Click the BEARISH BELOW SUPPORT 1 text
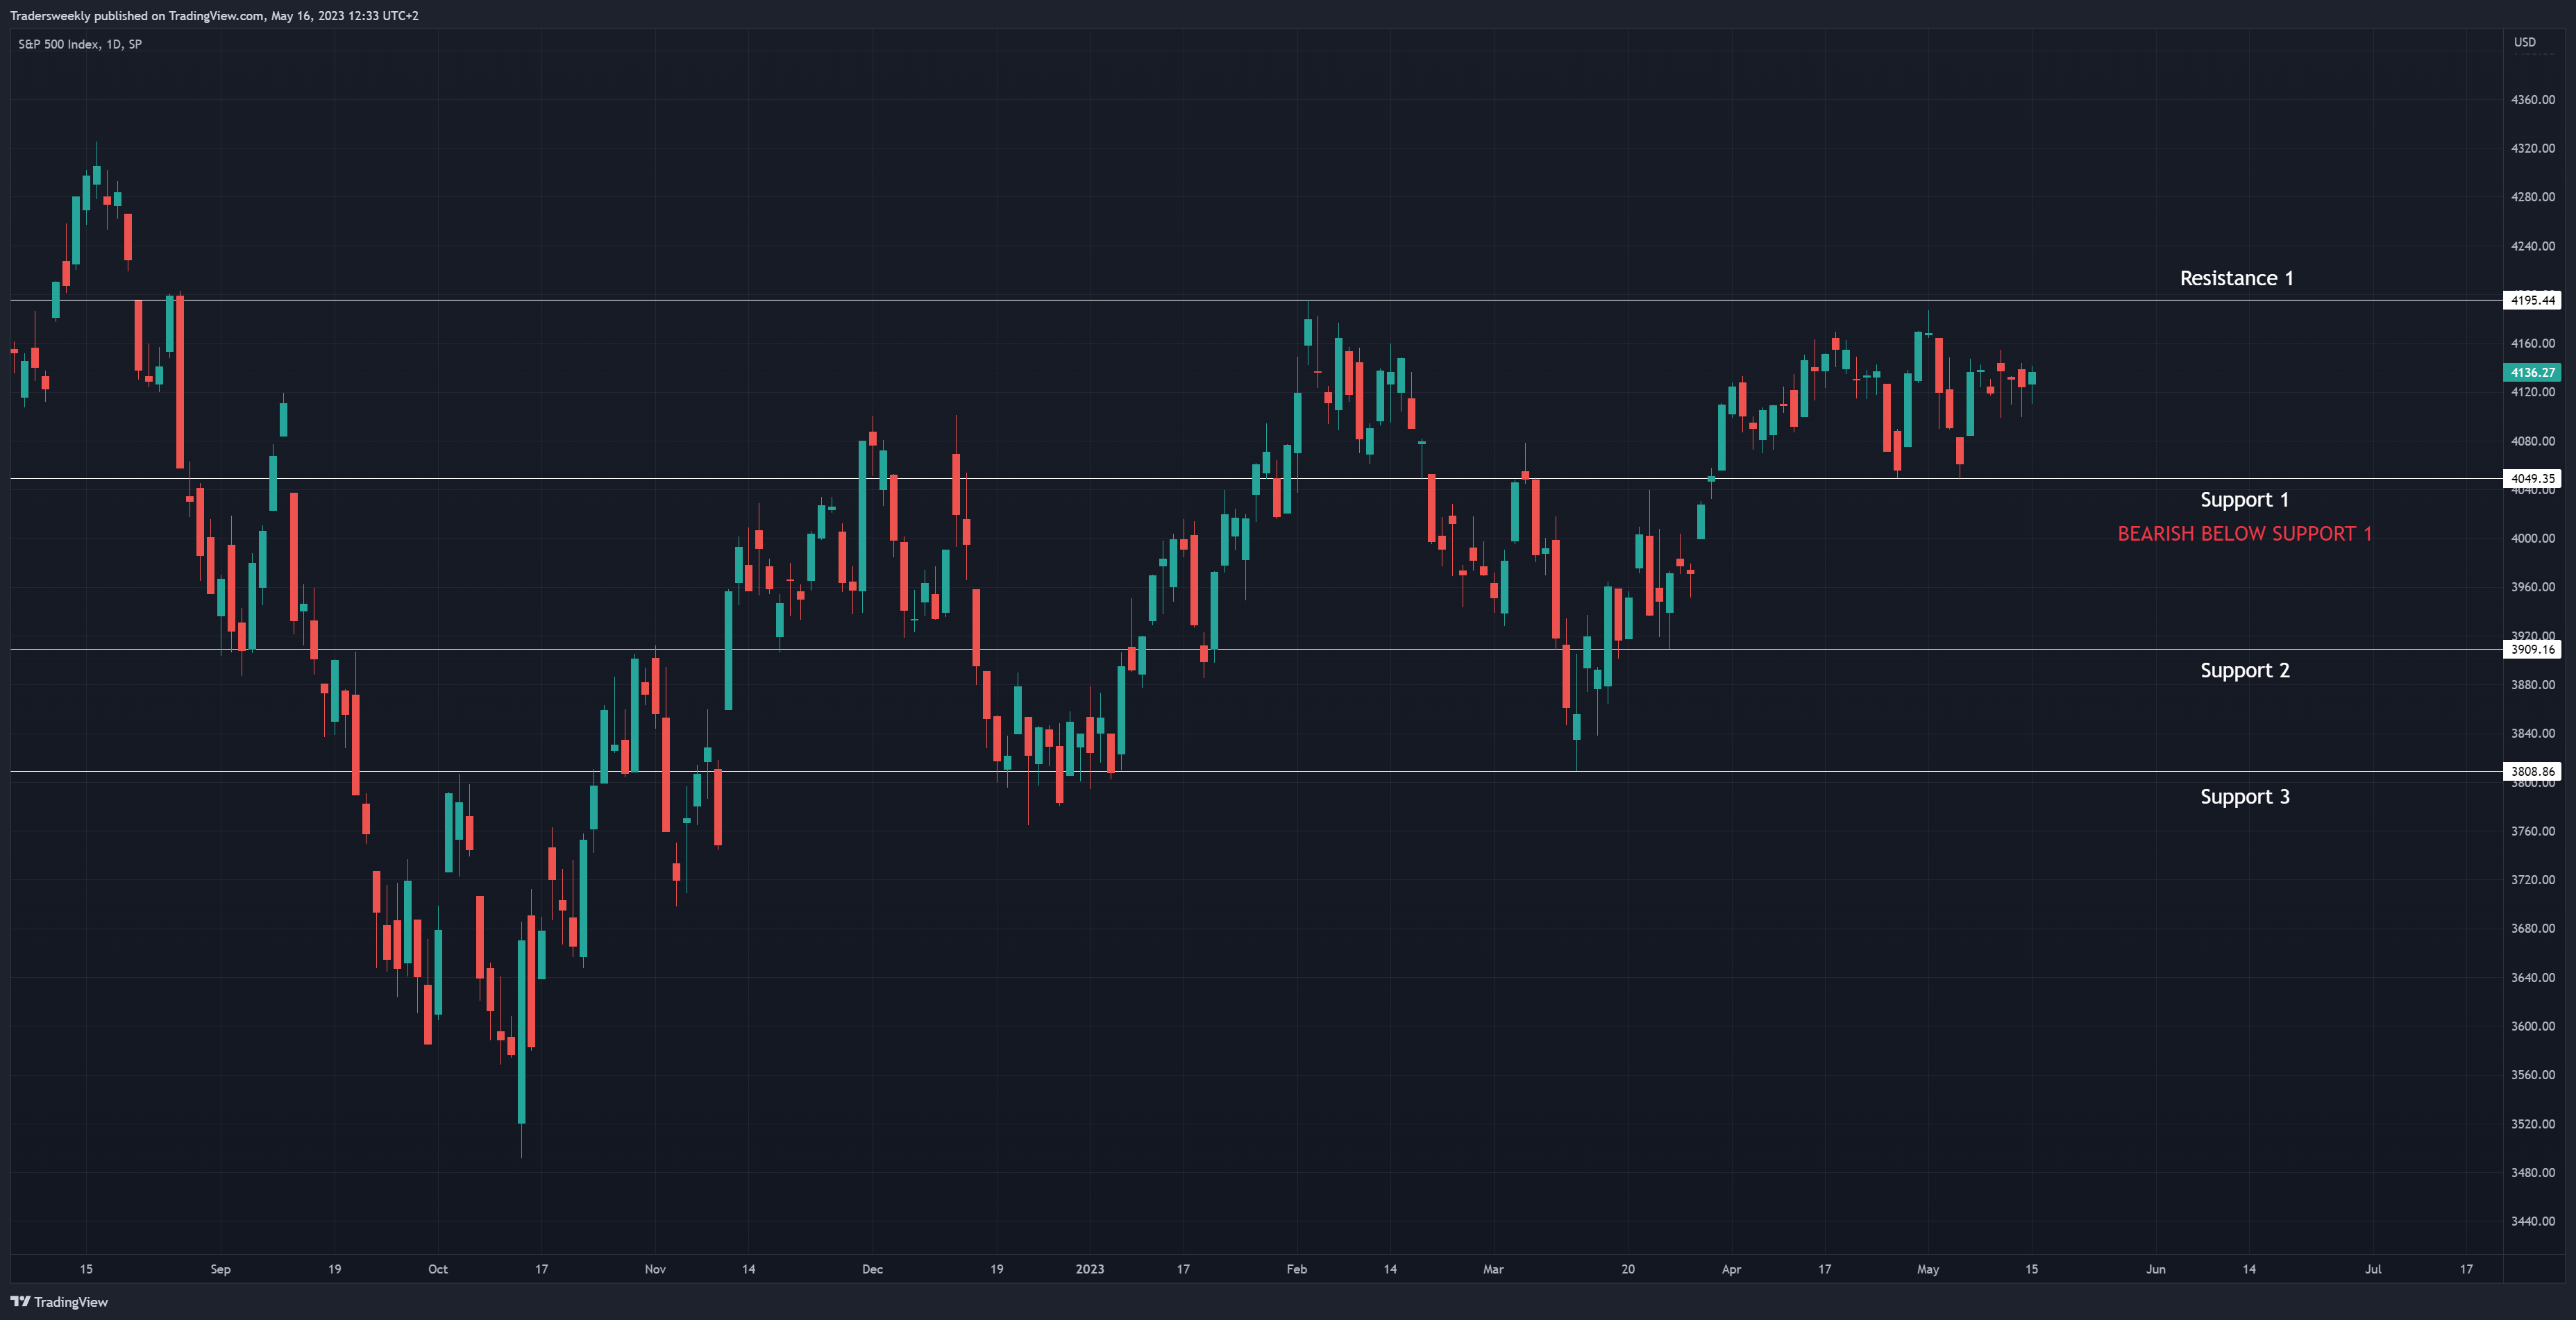Viewport: 2576px width, 1320px height. (2244, 534)
